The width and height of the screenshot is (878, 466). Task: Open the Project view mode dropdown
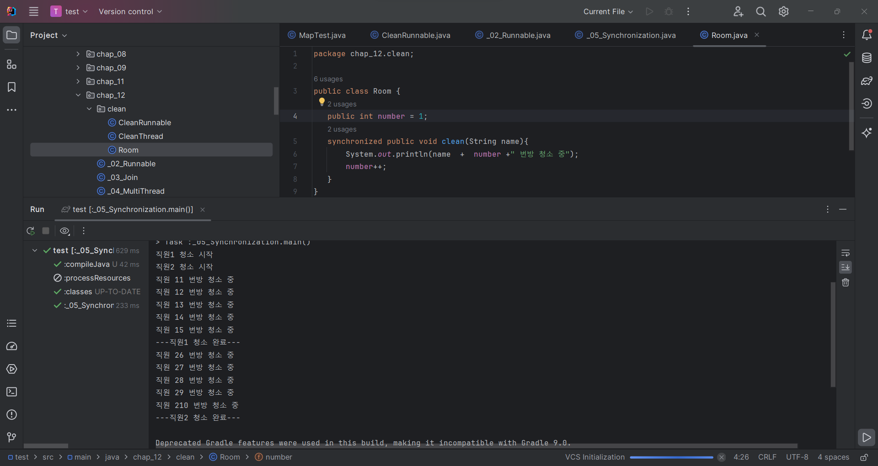click(48, 35)
